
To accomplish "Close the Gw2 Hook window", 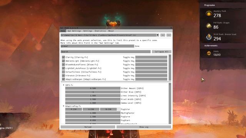I will tap(171, 28).
